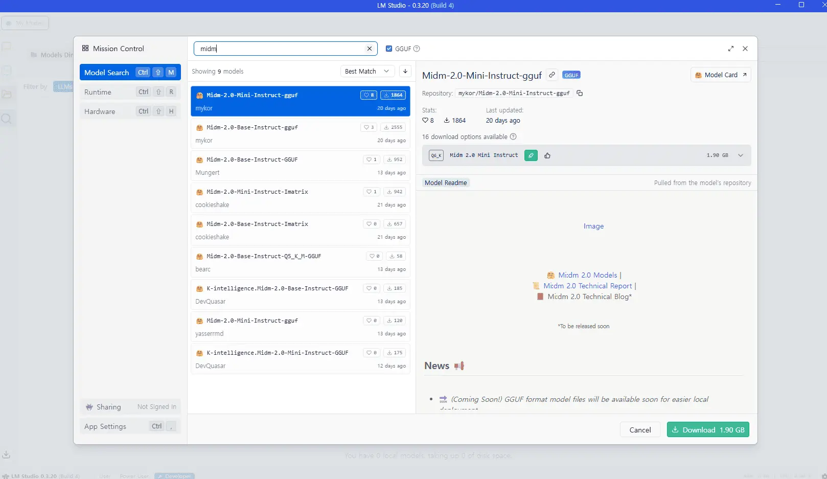Viewport: 827px width, 479px height.
Task: Open the folder icon in the main window sidebar
Action: tap(7, 94)
